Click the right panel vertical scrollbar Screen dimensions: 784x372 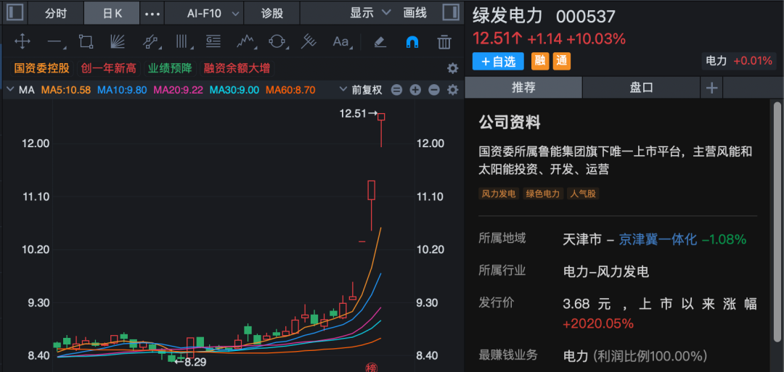(x=777, y=223)
